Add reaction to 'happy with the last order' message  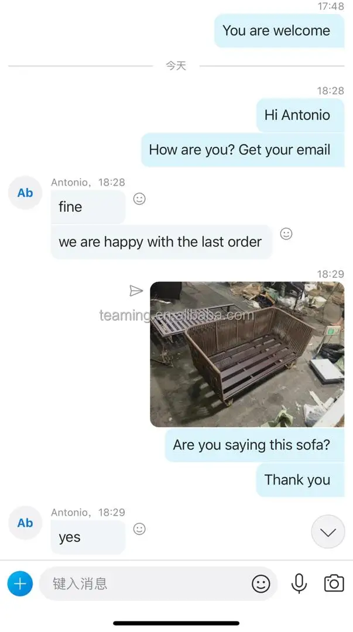tap(286, 233)
